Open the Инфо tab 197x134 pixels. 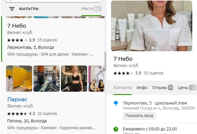pyautogui.click(x=142, y=88)
